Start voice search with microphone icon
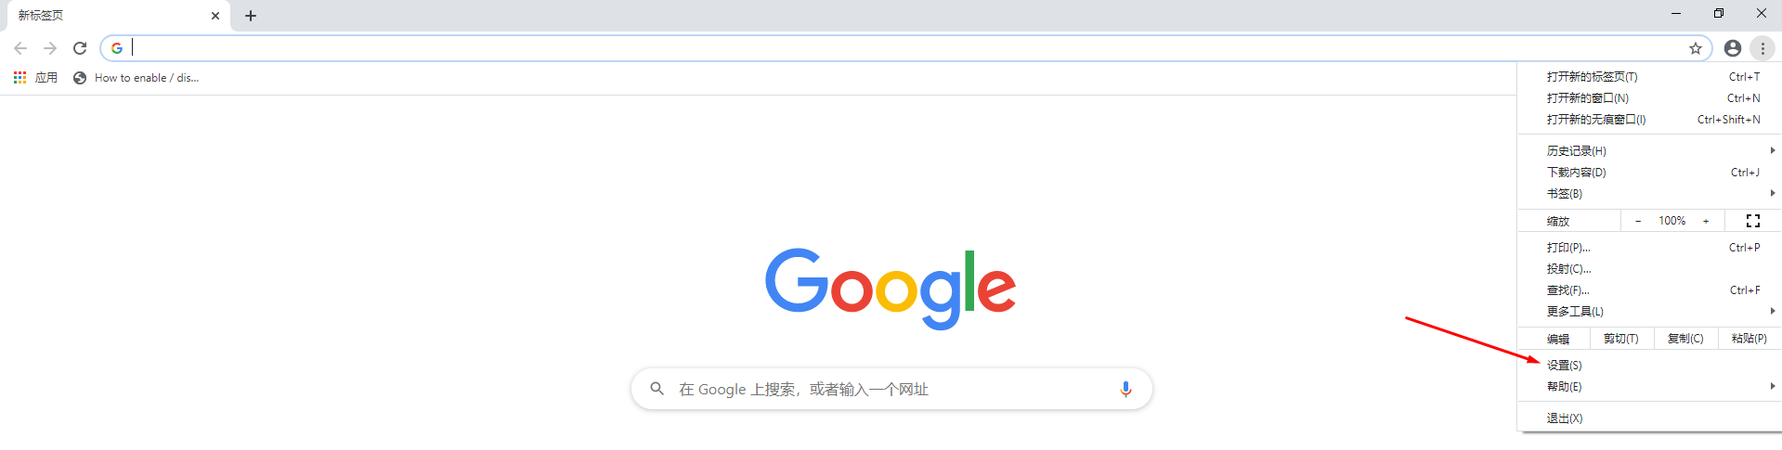1782x450 pixels. (x=1125, y=389)
